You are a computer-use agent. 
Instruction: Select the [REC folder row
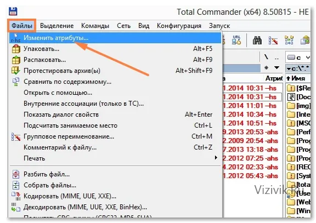tap(298, 167)
